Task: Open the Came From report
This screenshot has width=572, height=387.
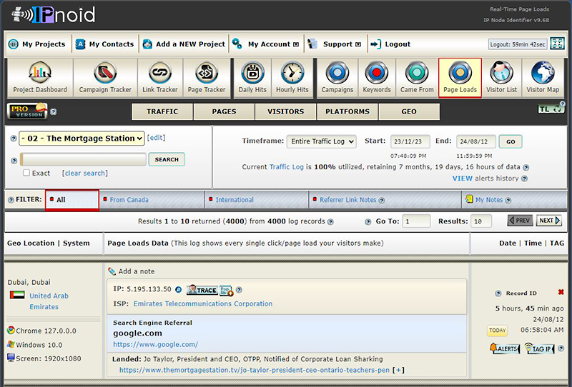Action: 417,78
